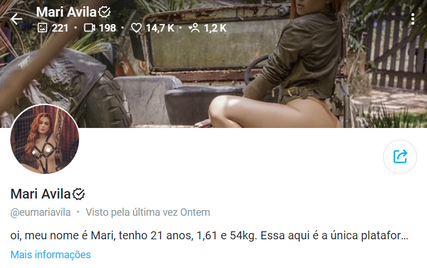Go back using the left arrow
427x268 pixels.
pyautogui.click(x=17, y=19)
